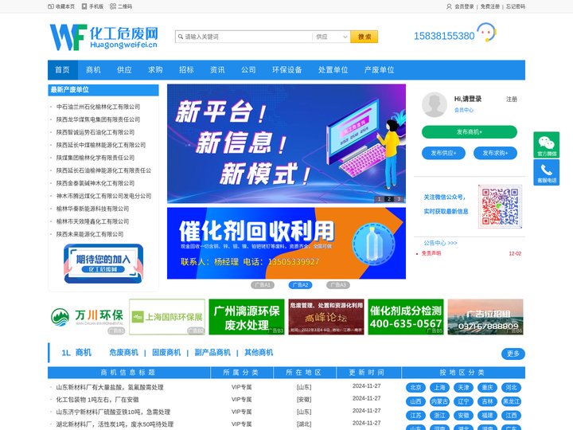The width and height of the screenshot is (573, 430).
Task: Click the WeChat QR code image
Action: click(500, 206)
